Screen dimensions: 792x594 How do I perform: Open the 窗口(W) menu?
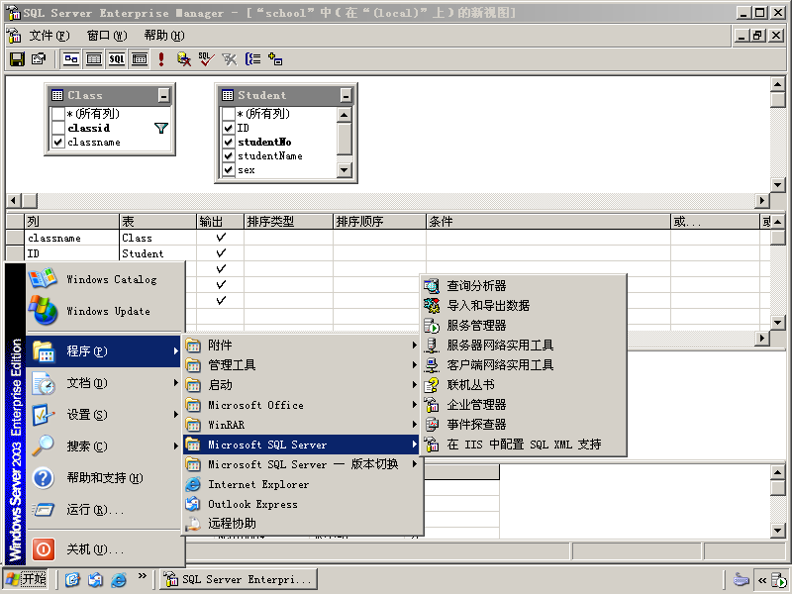[107, 36]
